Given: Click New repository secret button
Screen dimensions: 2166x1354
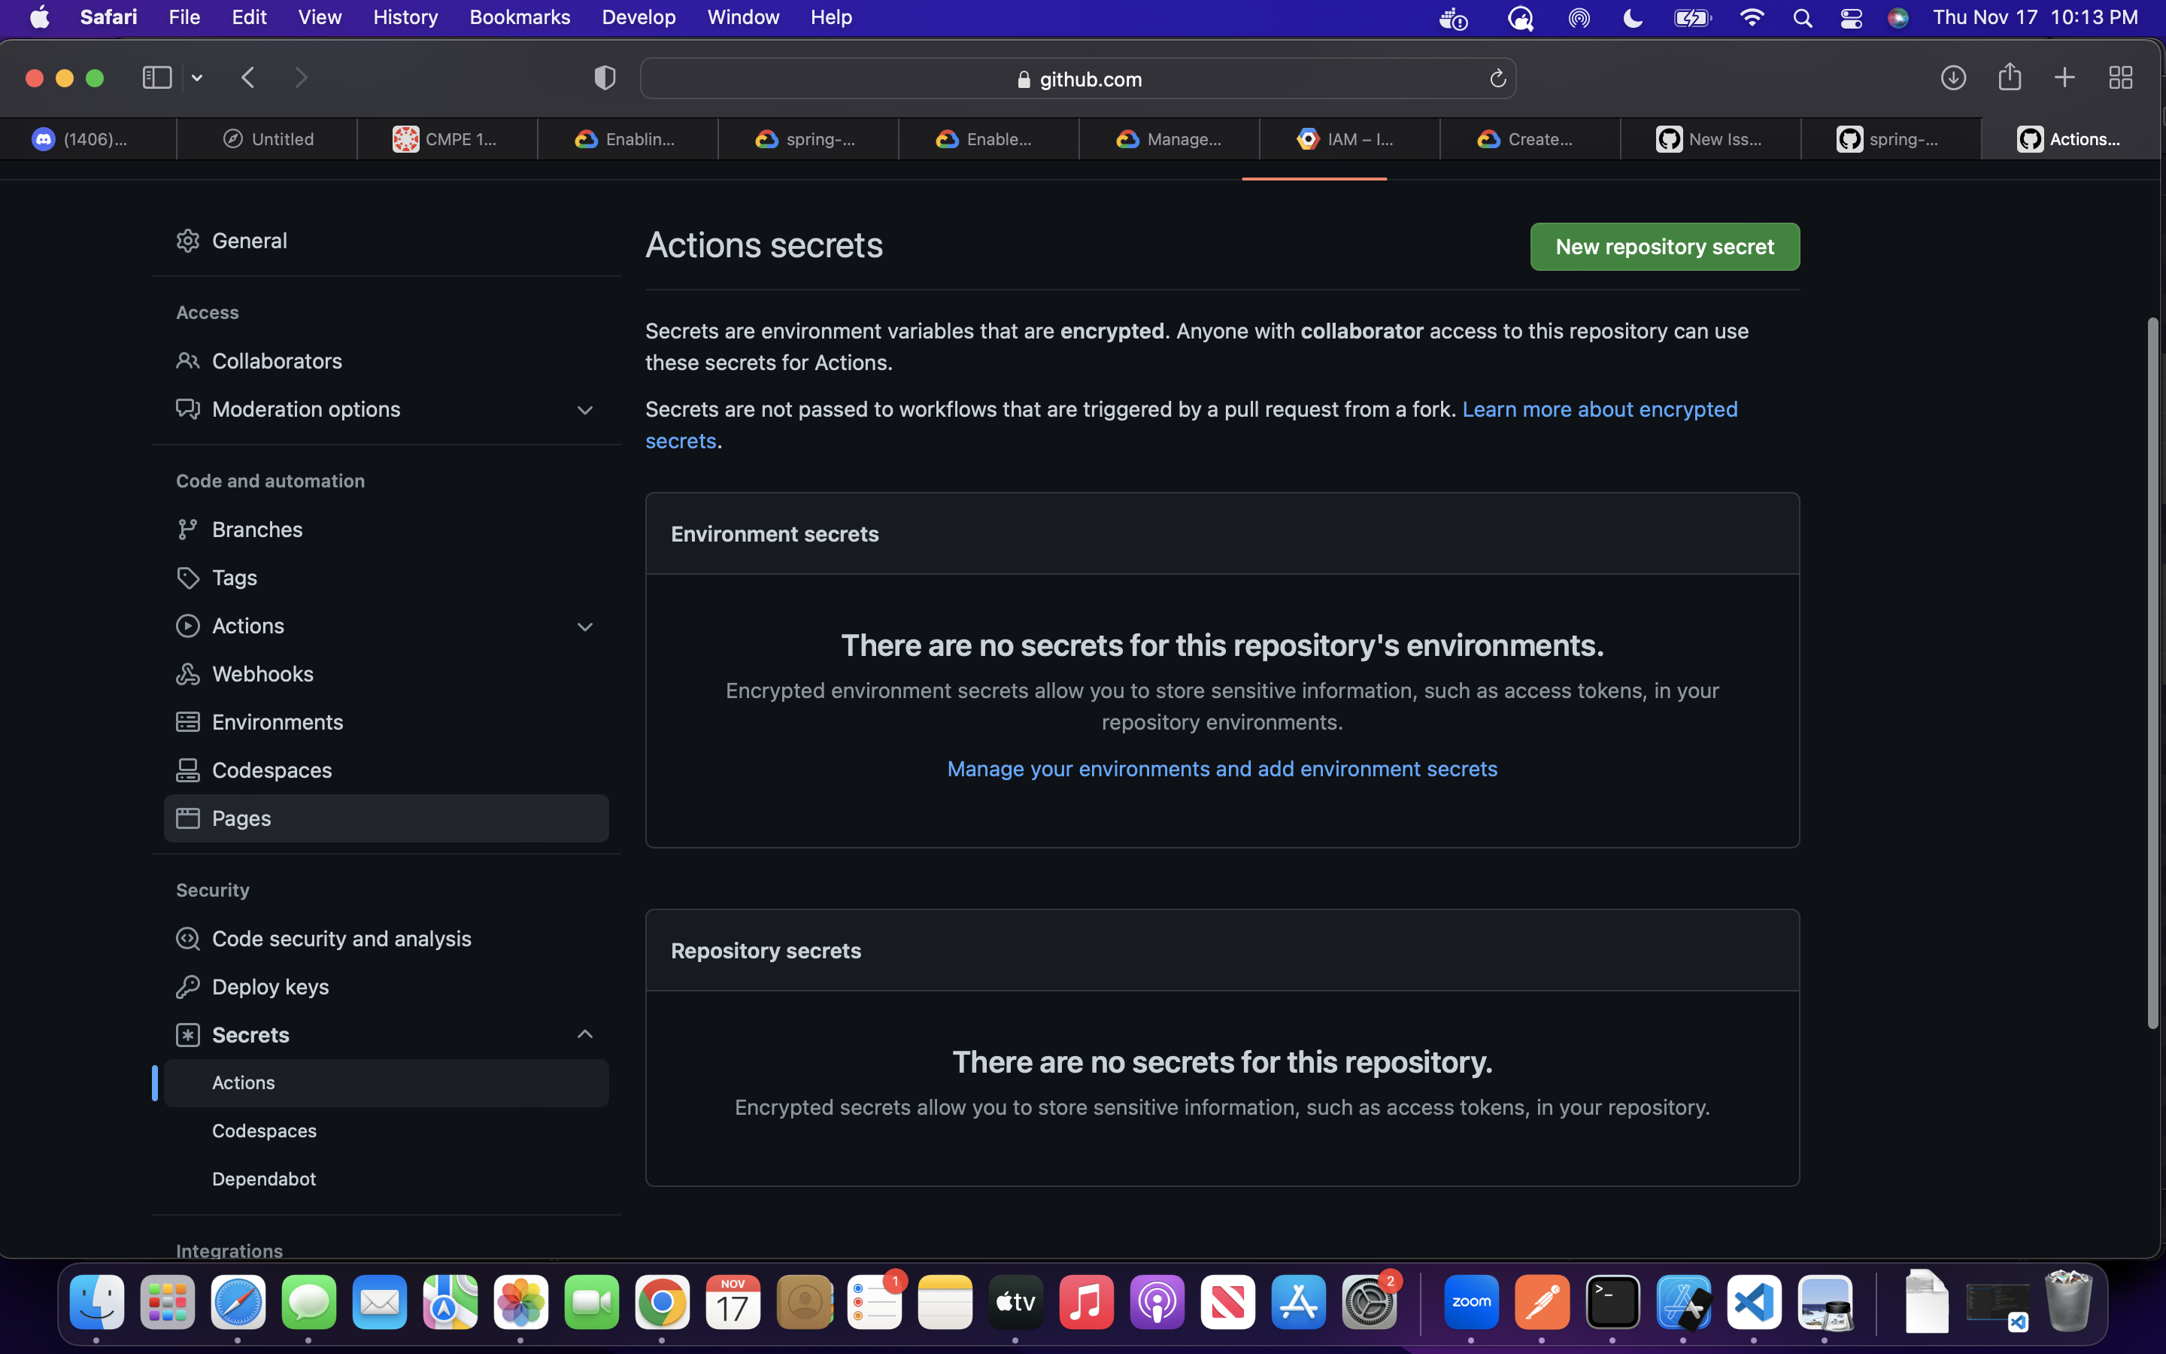Looking at the screenshot, I should (x=1664, y=247).
